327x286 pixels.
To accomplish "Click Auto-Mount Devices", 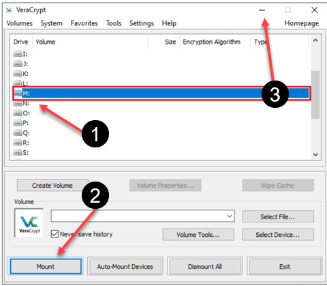I will pyautogui.click(x=125, y=266).
